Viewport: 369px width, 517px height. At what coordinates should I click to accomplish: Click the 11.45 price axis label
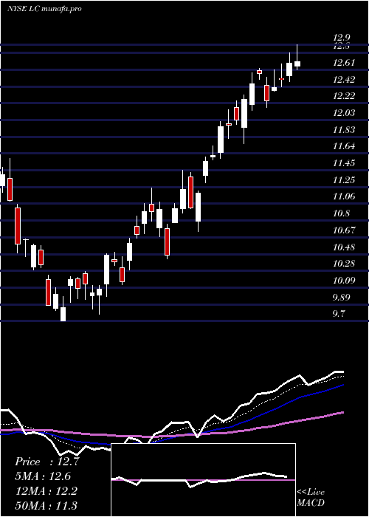[345, 163]
